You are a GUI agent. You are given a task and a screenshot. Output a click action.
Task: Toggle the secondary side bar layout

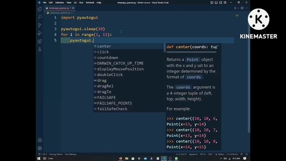pos(220,3)
